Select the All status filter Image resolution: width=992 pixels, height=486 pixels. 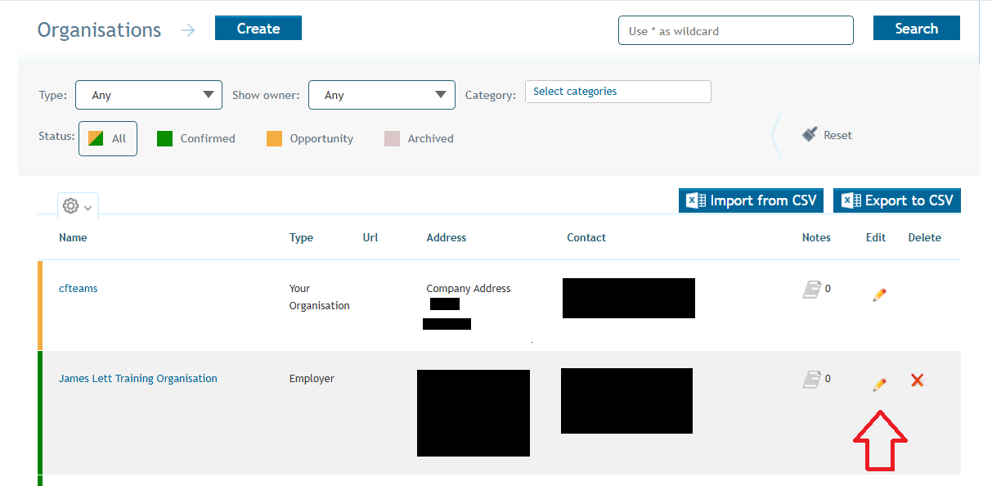108,138
